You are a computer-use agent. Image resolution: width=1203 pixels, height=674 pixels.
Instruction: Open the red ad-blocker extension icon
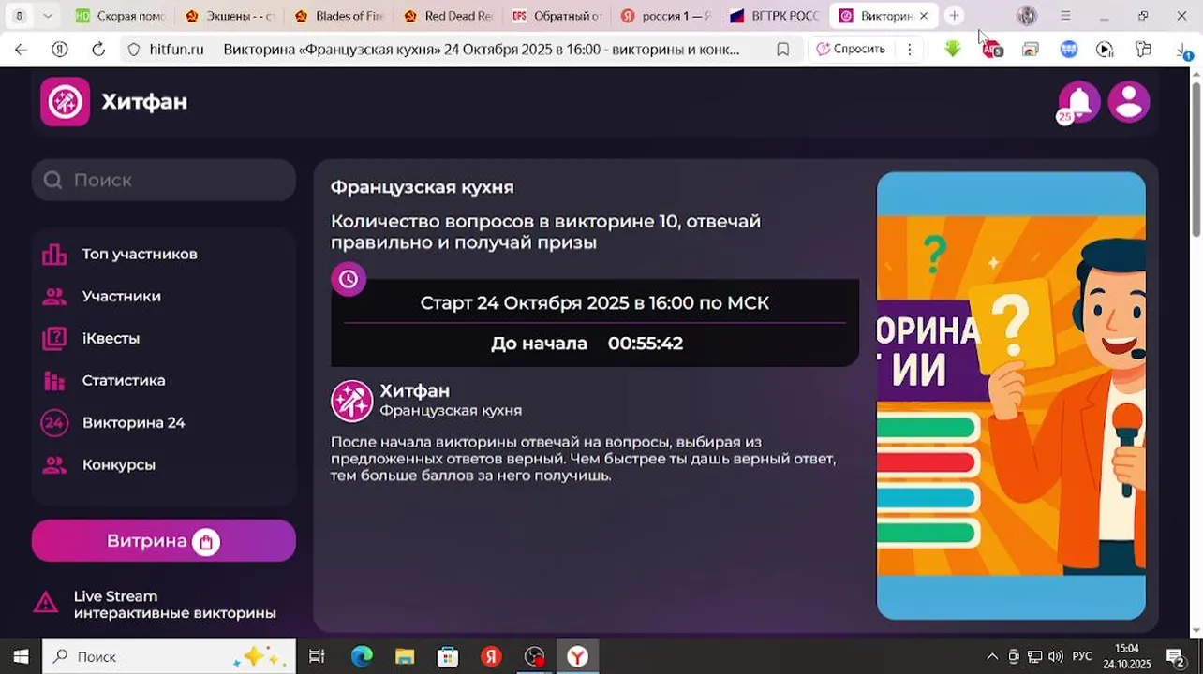tap(991, 50)
